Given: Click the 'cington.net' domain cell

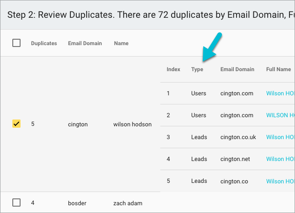Looking at the screenshot, I should (235, 159).
